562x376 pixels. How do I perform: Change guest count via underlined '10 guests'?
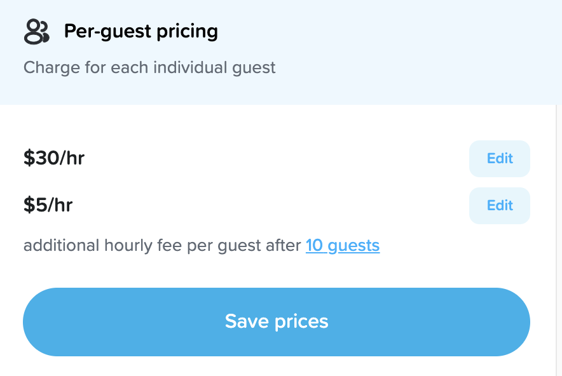click(342, 245)
